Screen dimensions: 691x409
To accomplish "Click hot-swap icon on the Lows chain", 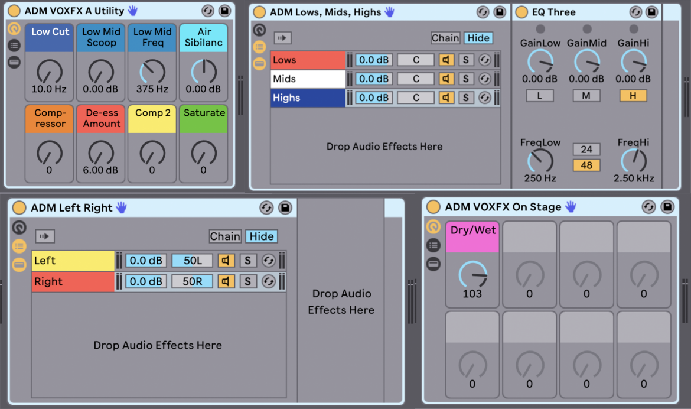I will click(x=484, y=60).
